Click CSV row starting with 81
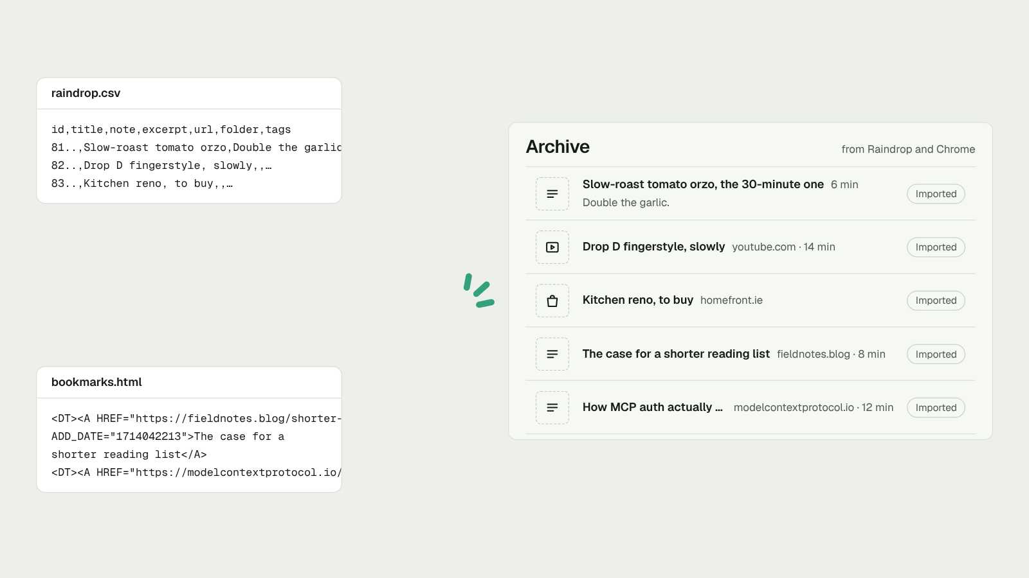The image size is (1029, 578). point(196,148)
